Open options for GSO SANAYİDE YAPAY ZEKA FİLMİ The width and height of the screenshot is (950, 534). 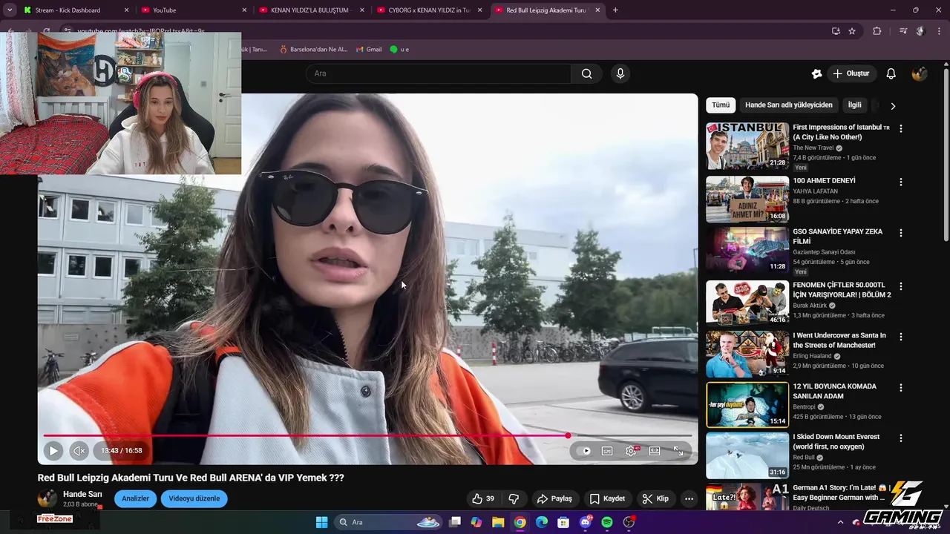click(901, 232)
